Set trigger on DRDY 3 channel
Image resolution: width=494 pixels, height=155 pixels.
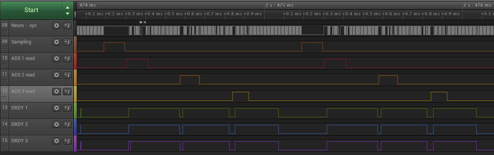(67, 141)
